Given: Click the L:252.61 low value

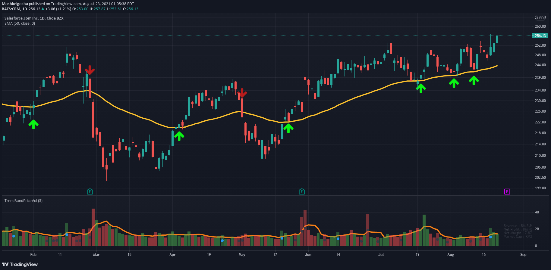Looking at the screenshot, I should click(114, 9).
